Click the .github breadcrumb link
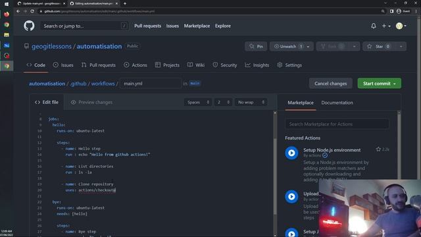Image resolution: width=421 pixels, height=237 pixels. pos(78,84)
